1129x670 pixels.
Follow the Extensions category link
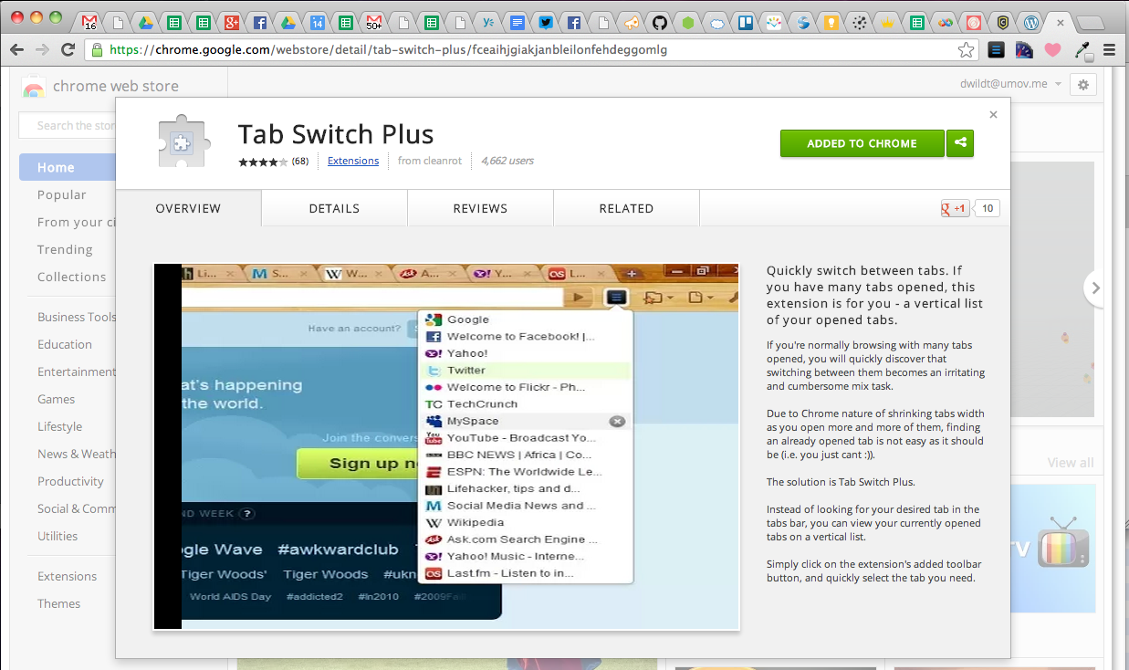click(x=353, y=161)
